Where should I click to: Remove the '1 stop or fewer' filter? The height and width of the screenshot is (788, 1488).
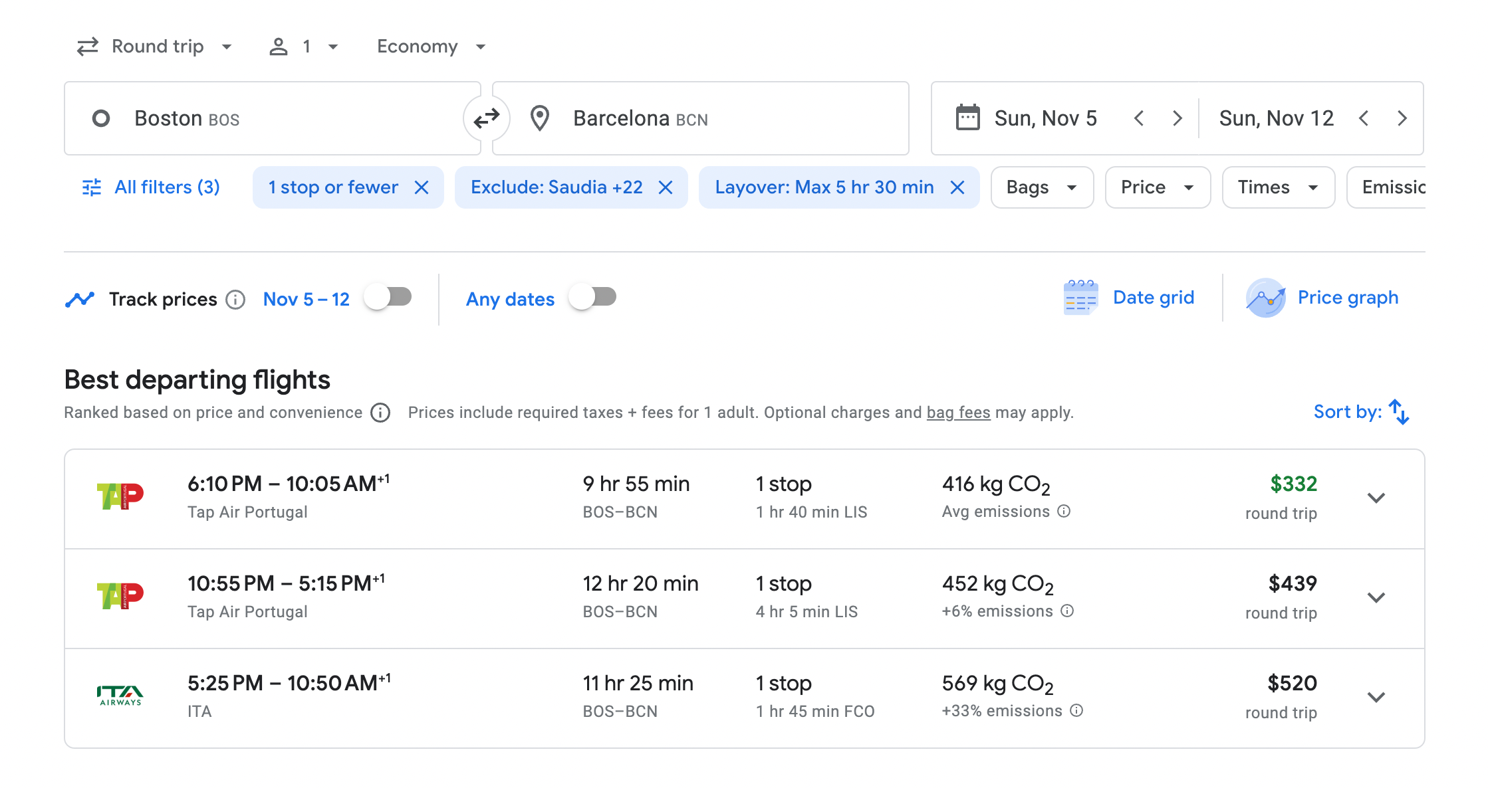pos(422,187)
